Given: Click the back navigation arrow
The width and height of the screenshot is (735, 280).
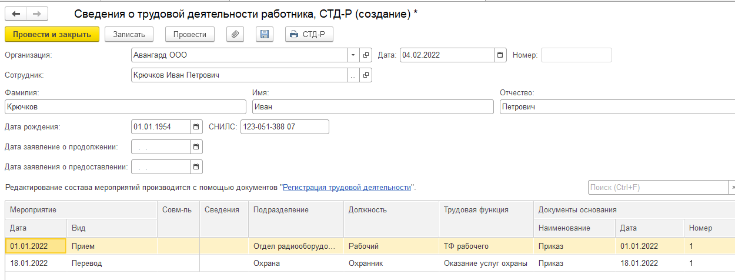Looking at the screenshot, I should [x=16, y=14].
